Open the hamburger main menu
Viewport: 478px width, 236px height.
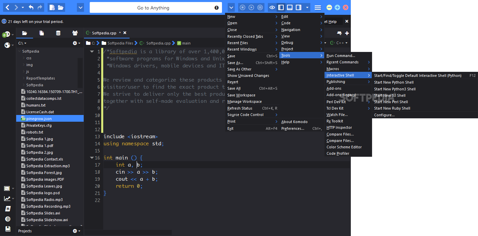click(318, 7)
